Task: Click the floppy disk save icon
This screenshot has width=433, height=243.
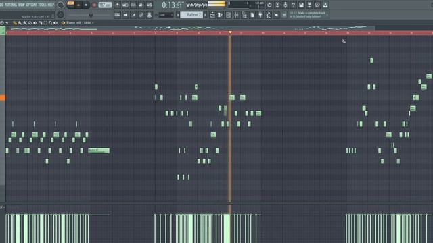Action: pos(301,5)
